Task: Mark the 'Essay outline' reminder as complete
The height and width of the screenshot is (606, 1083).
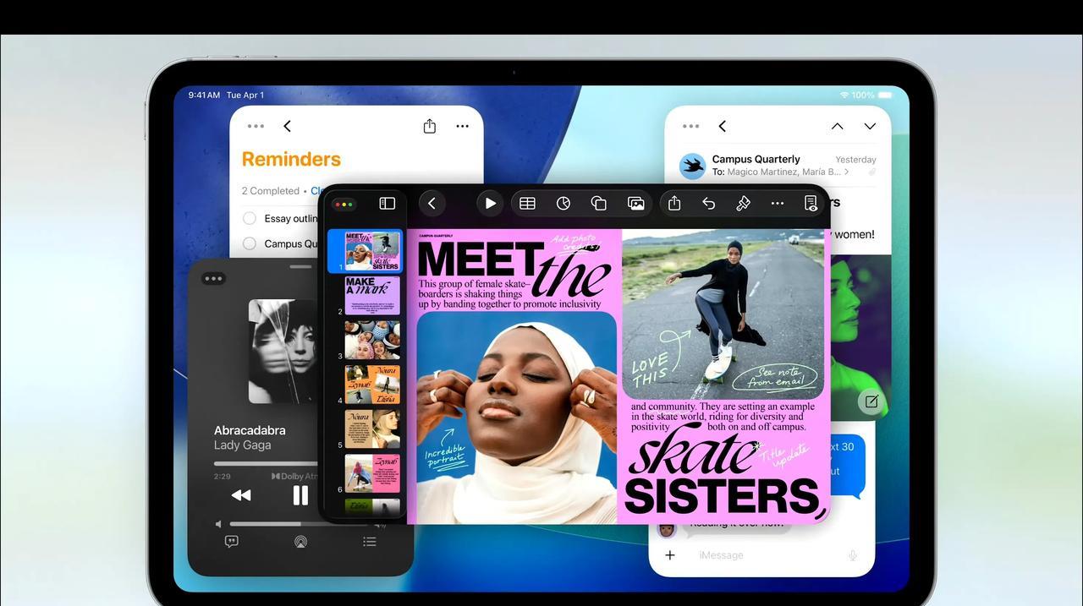Action: pyautogui.click(x=250, y=218)
